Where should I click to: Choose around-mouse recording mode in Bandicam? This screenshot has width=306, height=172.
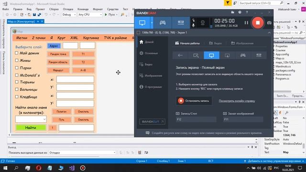tap(227, 55)
